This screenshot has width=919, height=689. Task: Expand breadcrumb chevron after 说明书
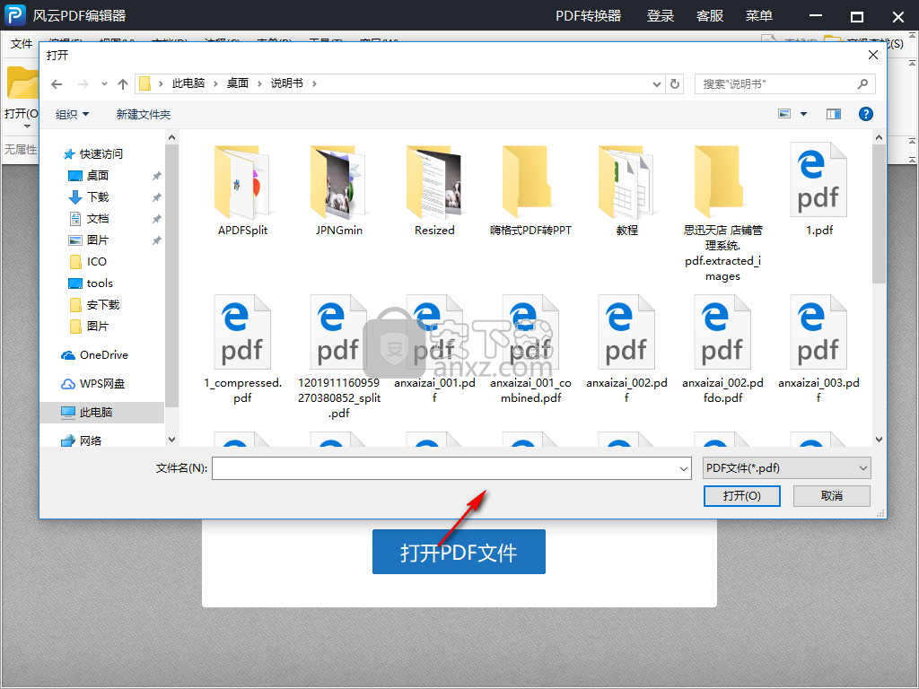314,84
